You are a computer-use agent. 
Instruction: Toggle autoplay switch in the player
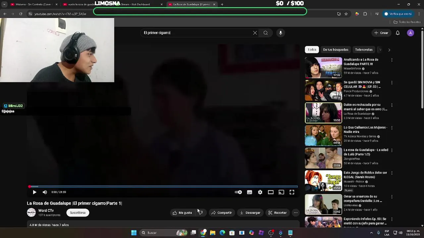(x=238, y=192)
